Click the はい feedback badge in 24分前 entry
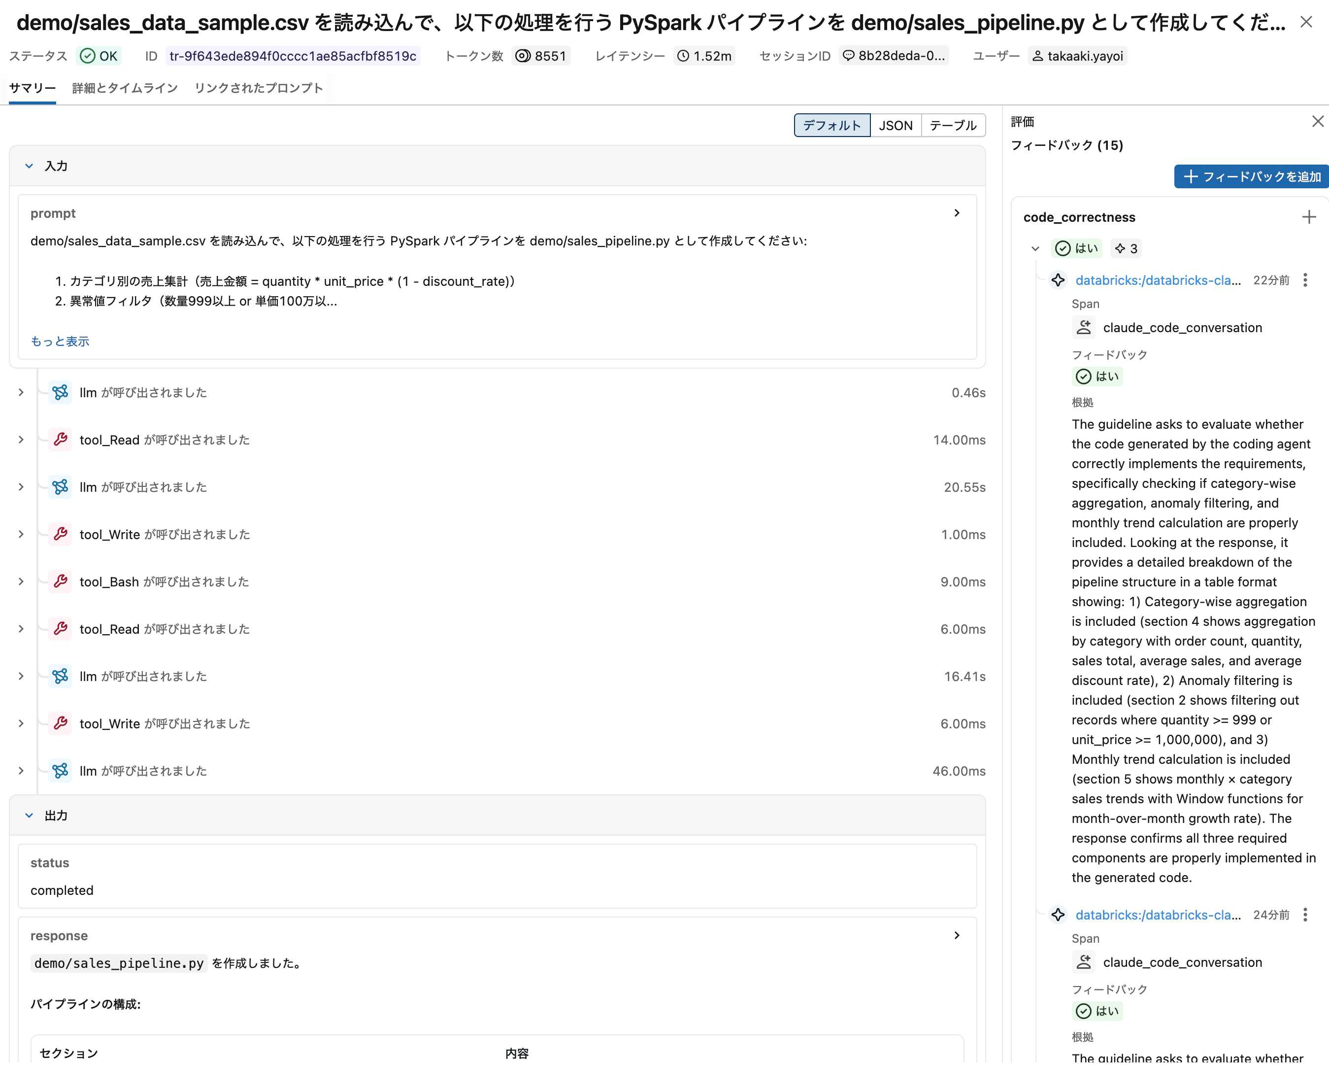This screenshot has height=1090, width=1329. [x=1097, y=1011]
